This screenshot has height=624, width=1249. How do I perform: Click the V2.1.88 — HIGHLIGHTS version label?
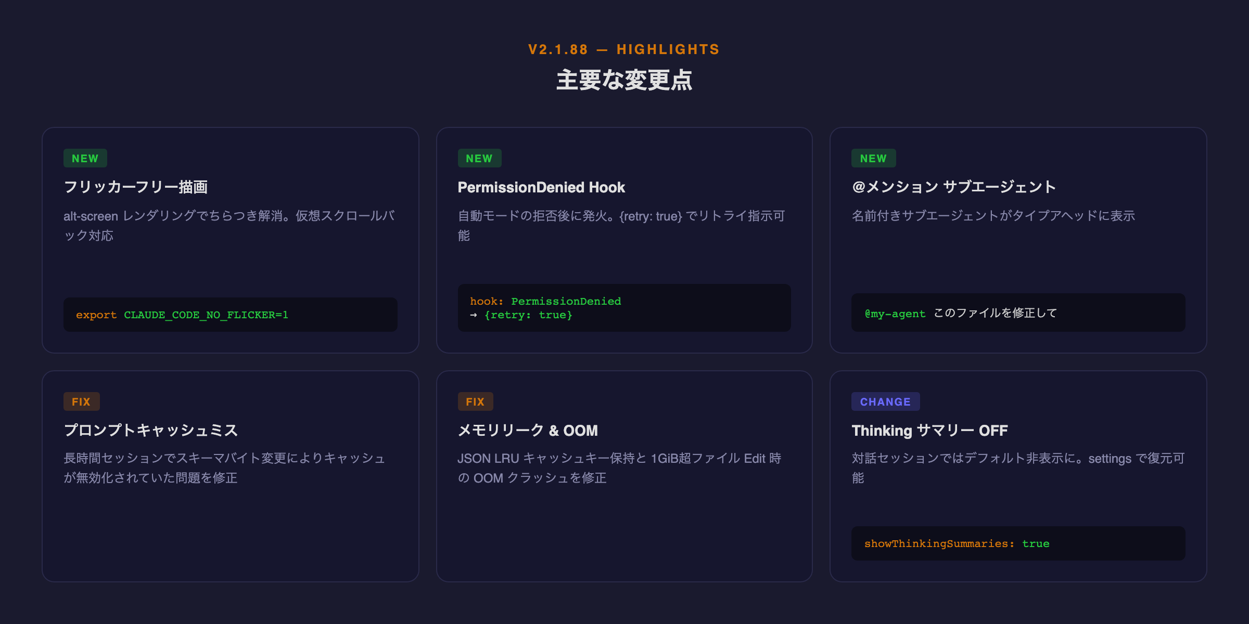[x=624, y=49]
